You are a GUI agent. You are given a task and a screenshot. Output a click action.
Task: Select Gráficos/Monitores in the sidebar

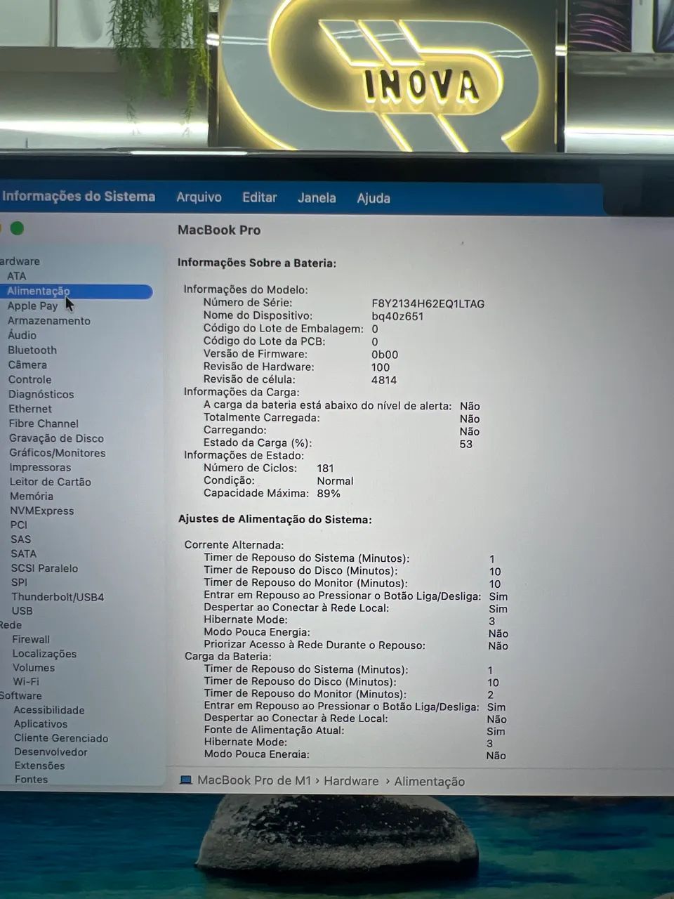[58, 453]
